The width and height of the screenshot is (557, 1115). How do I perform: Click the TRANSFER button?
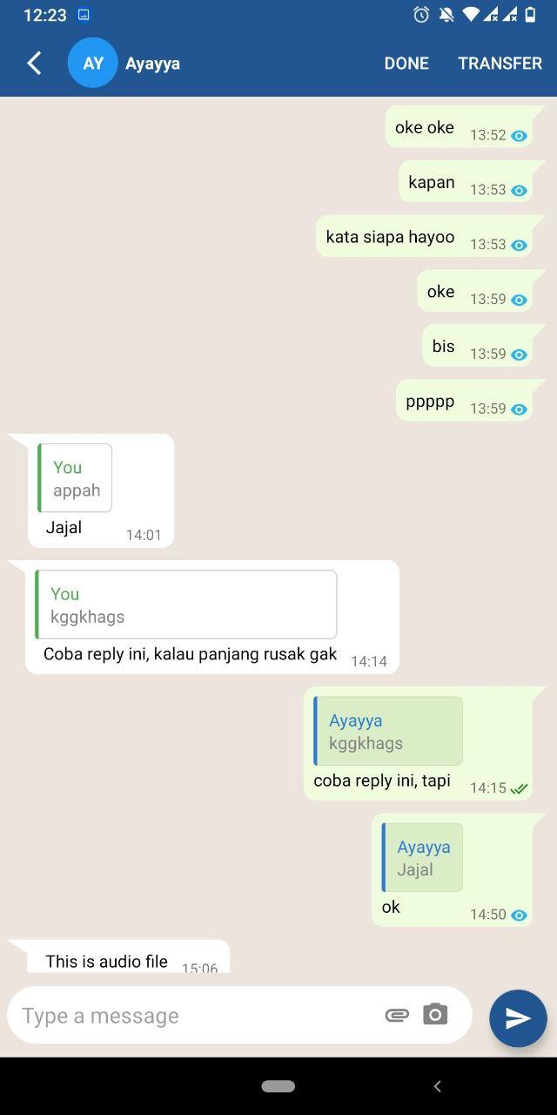click(500, 63)
